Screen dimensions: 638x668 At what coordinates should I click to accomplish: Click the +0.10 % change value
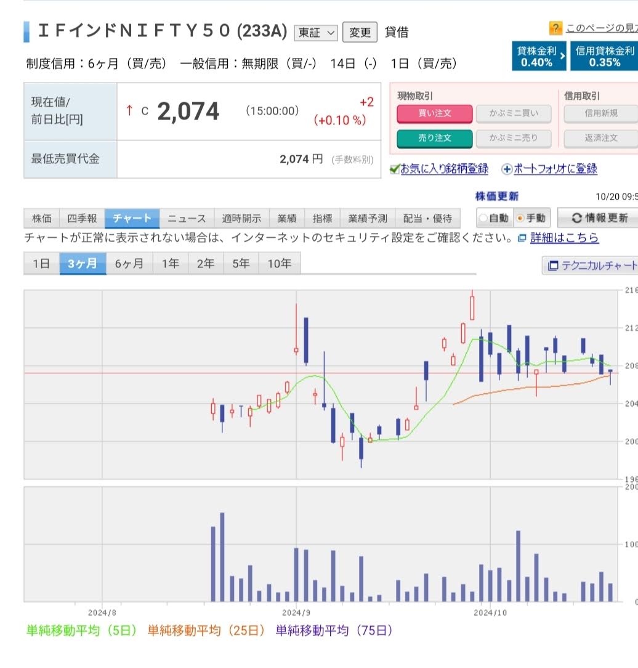[x=340, y=121]
